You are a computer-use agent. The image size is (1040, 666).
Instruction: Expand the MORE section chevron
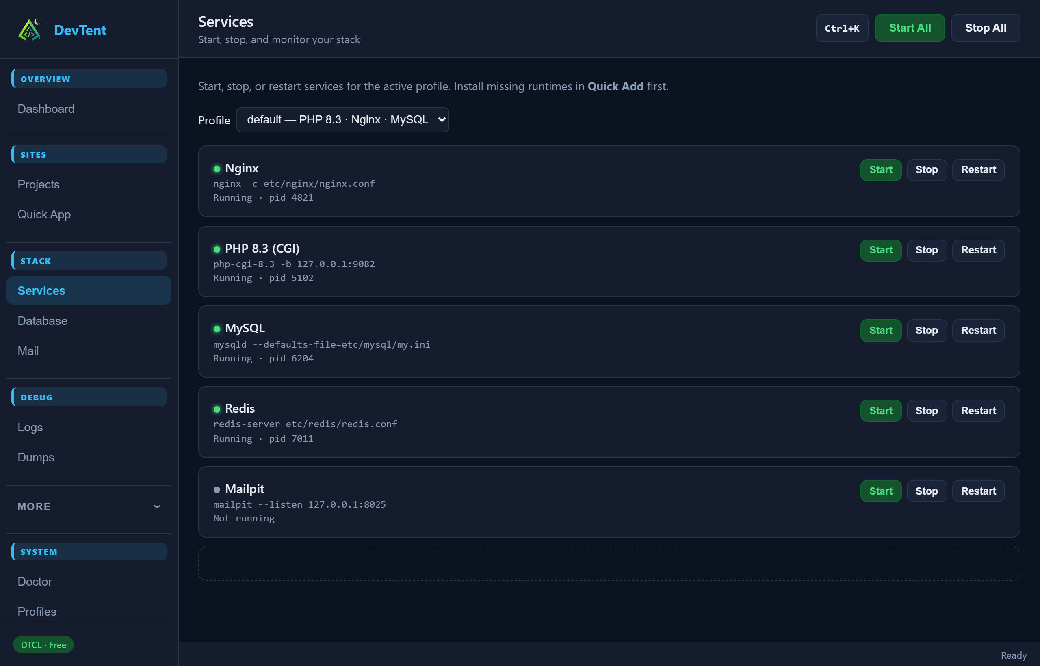(x=157, y=506)
